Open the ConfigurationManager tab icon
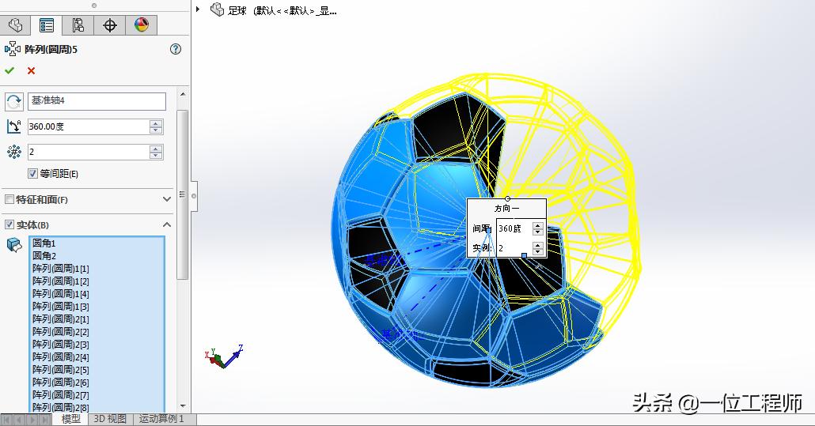The image size is (815, 426). (78, 25)
